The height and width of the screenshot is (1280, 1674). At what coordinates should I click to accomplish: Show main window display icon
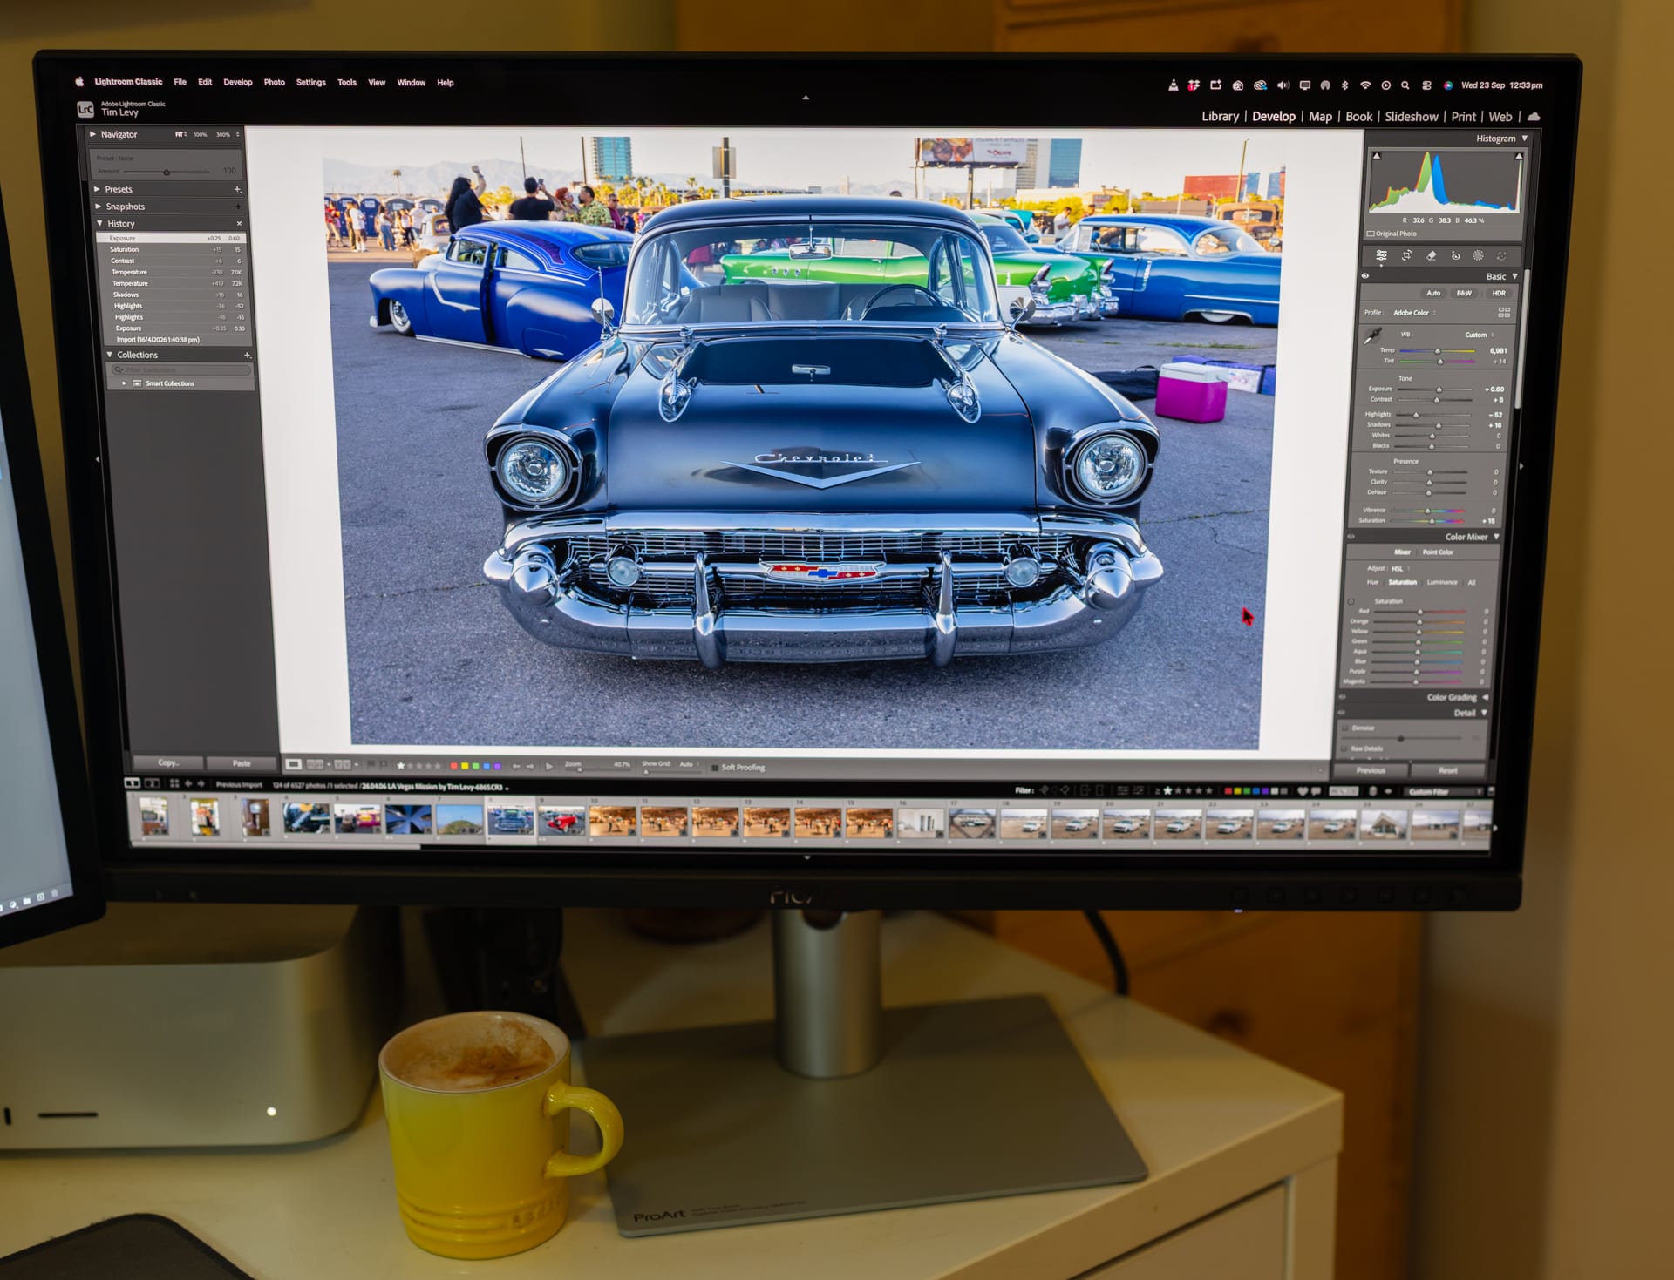click(x=133, y=783)
